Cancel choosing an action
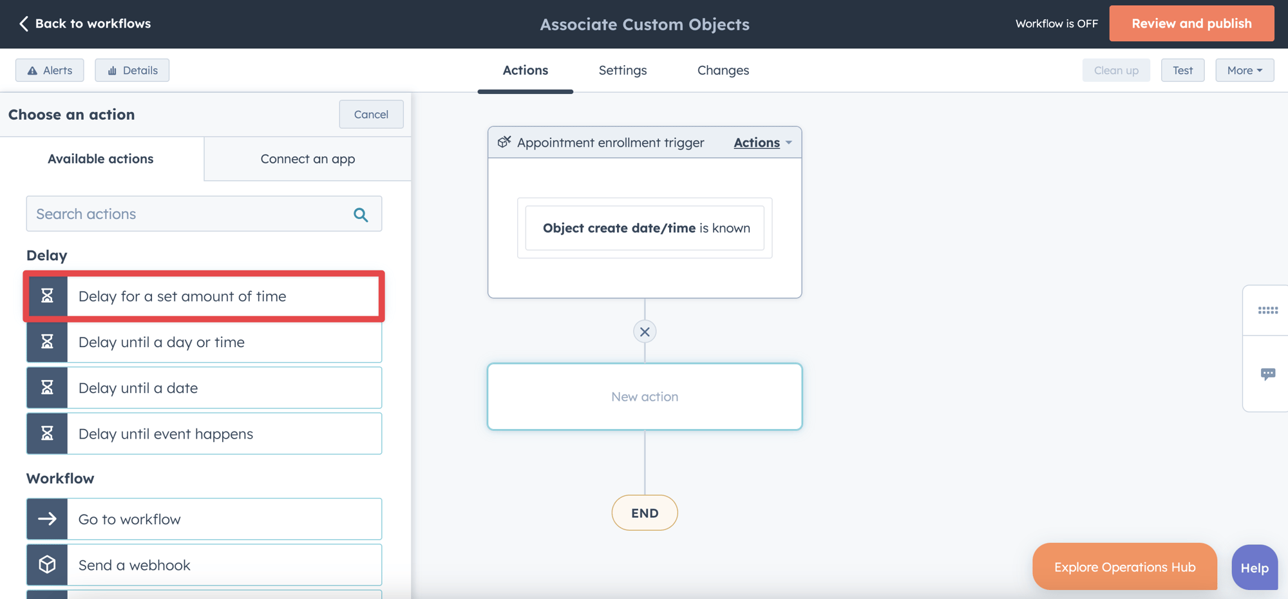 point(371,114)
